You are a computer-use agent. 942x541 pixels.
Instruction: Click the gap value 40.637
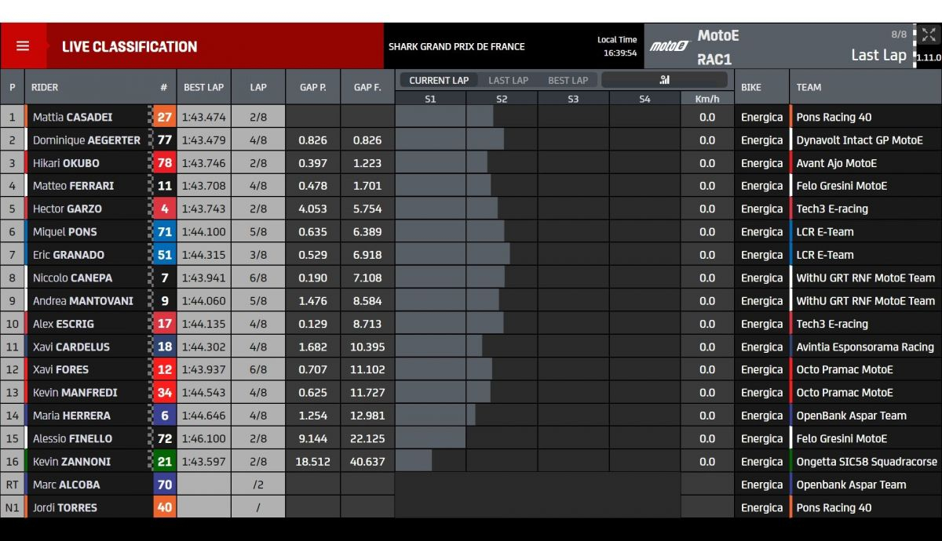coord(367,462)
